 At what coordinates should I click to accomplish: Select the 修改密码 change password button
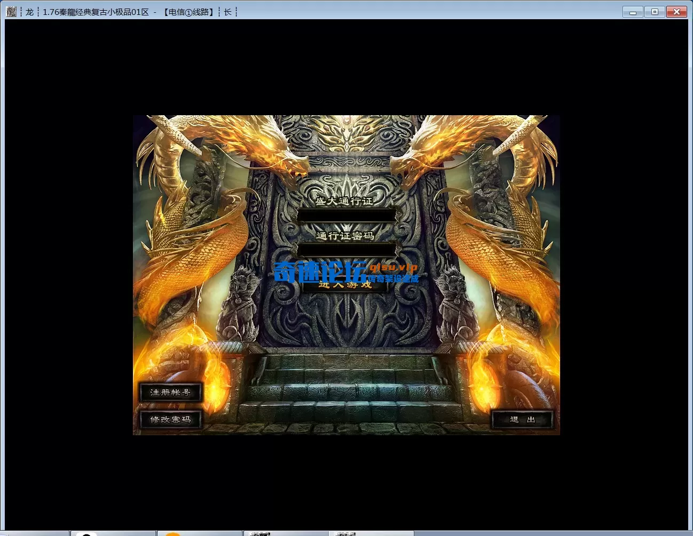[x=170, y=420]
